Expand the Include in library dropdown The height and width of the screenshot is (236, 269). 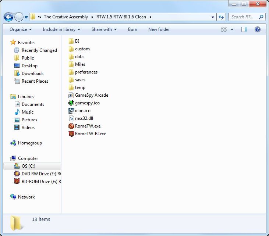coord(61,29)
